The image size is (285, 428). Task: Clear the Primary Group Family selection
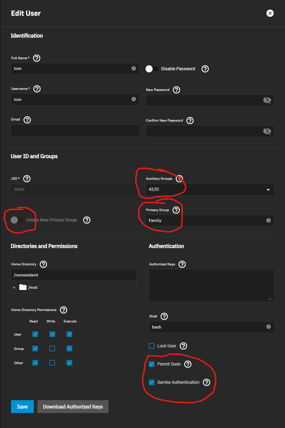tap(268, 220)
